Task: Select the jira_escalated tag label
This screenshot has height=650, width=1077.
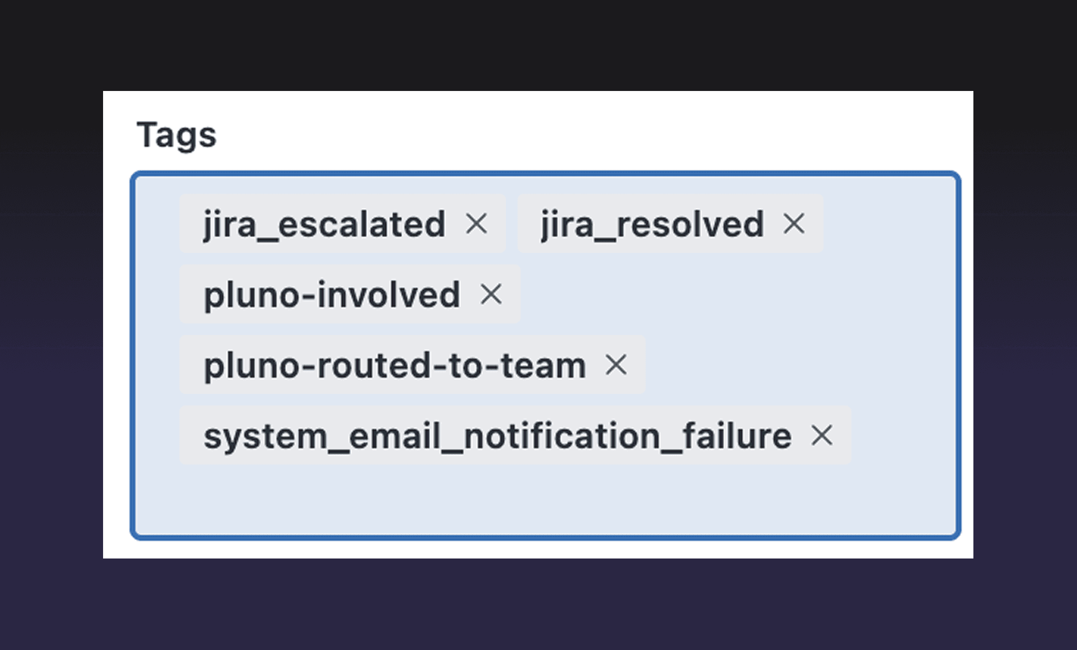Action: coord(324,225)
